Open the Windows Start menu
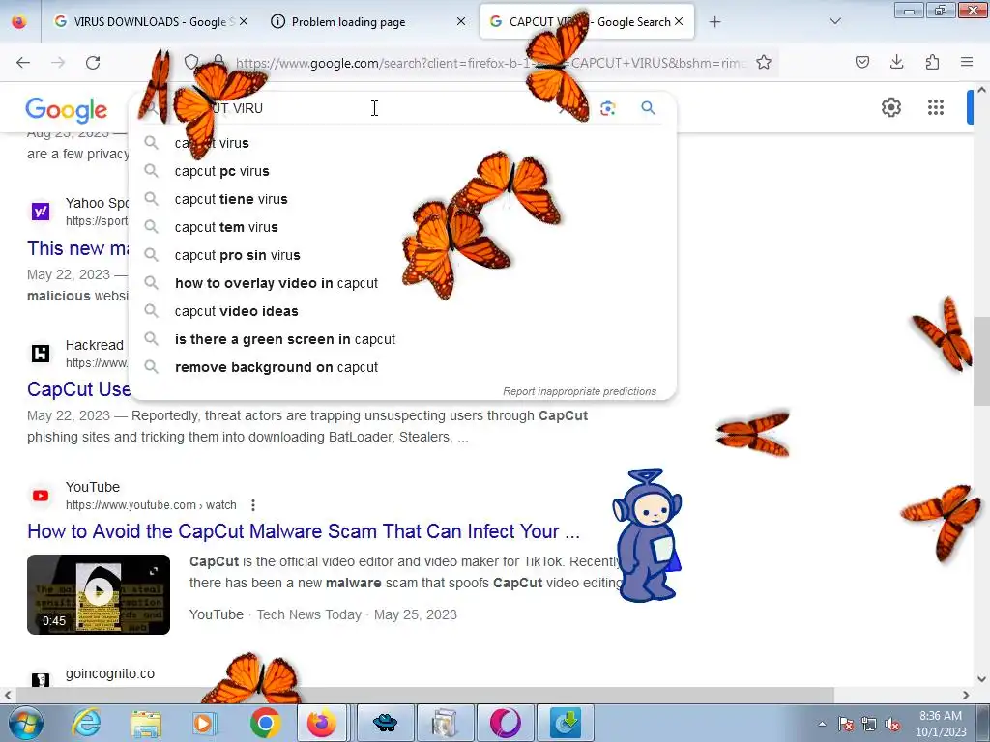Viewport: 990px width, 742px height. tap(26, 723)
